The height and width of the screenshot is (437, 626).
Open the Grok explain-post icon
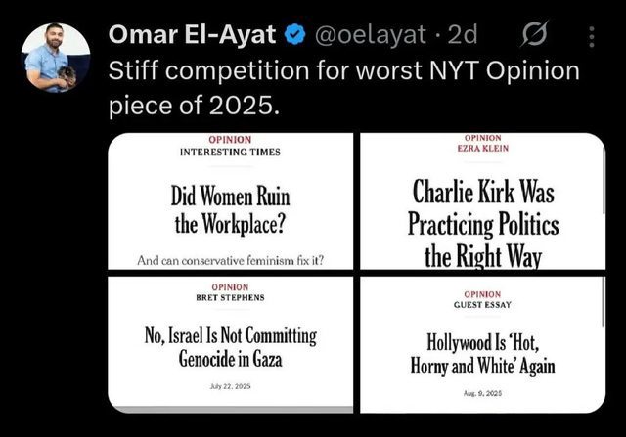535,38
